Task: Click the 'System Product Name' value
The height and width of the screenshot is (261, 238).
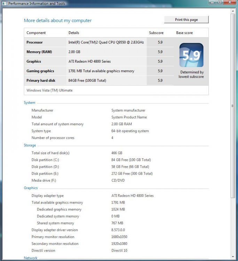Action: pyautogui.click(x=129, y=117)
